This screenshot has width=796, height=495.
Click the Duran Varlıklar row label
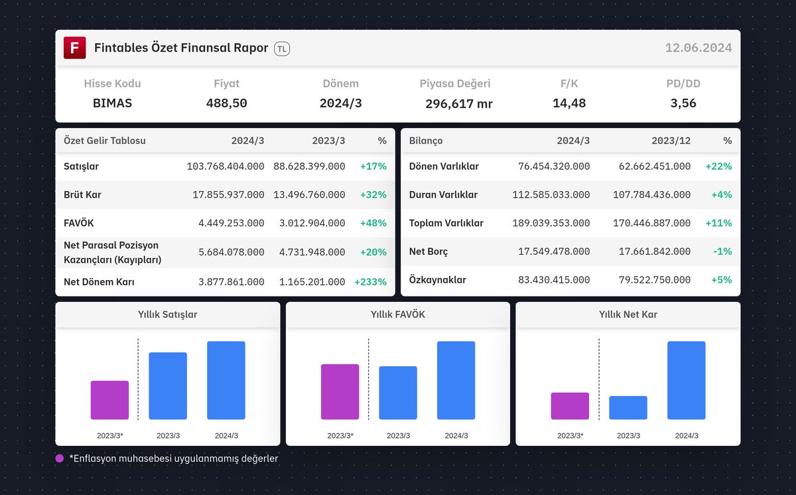pyautogui.click(x=443, y=195)
